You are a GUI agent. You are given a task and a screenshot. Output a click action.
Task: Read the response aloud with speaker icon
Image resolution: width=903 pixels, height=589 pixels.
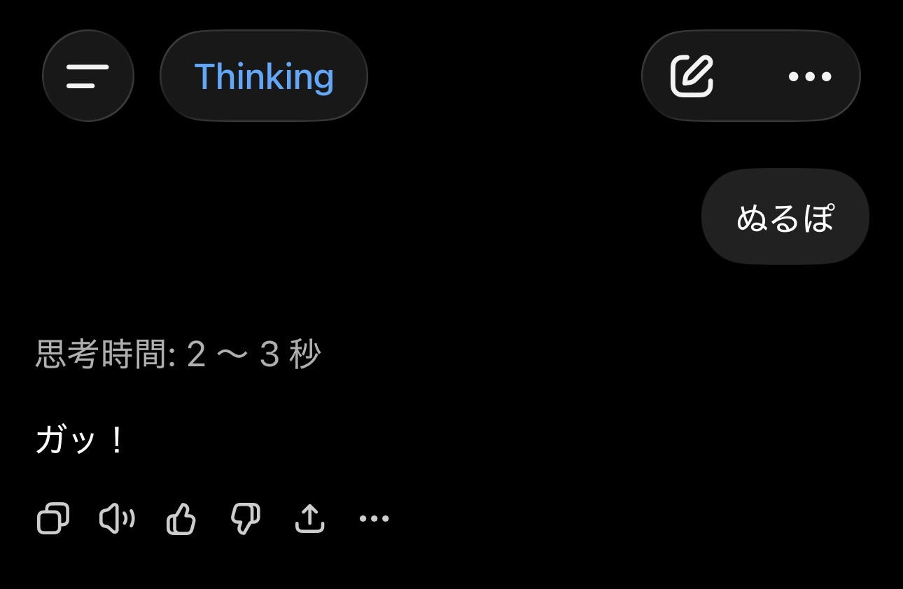coord(117,519)
